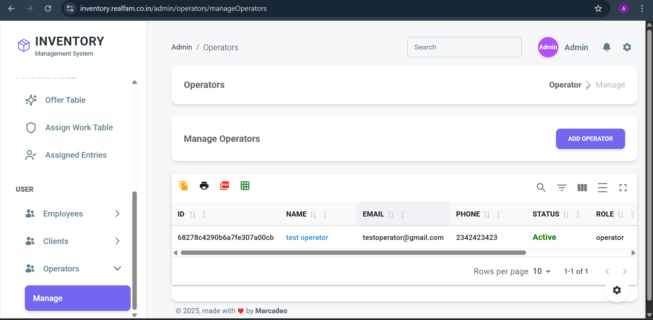Navigate to Admin via the breadcrumb
653x320 pixels.
(181, 47)
